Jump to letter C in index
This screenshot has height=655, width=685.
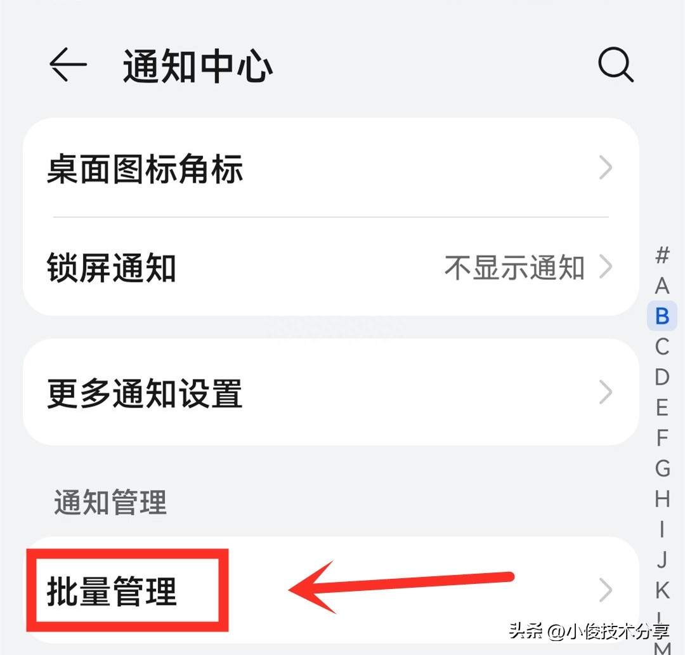(662, 347)
